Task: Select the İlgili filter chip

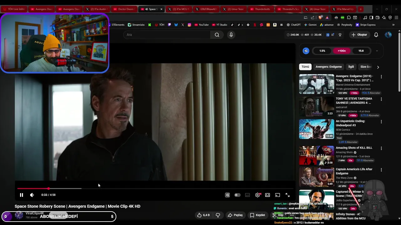Action: (351, 67)
